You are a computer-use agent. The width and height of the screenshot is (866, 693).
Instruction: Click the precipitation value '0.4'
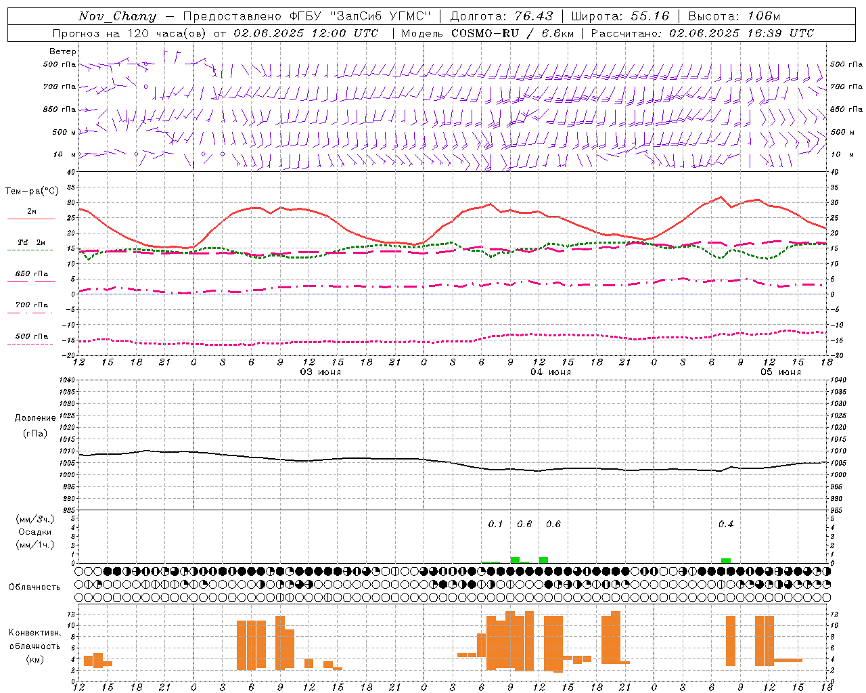[x=726, y=524]
